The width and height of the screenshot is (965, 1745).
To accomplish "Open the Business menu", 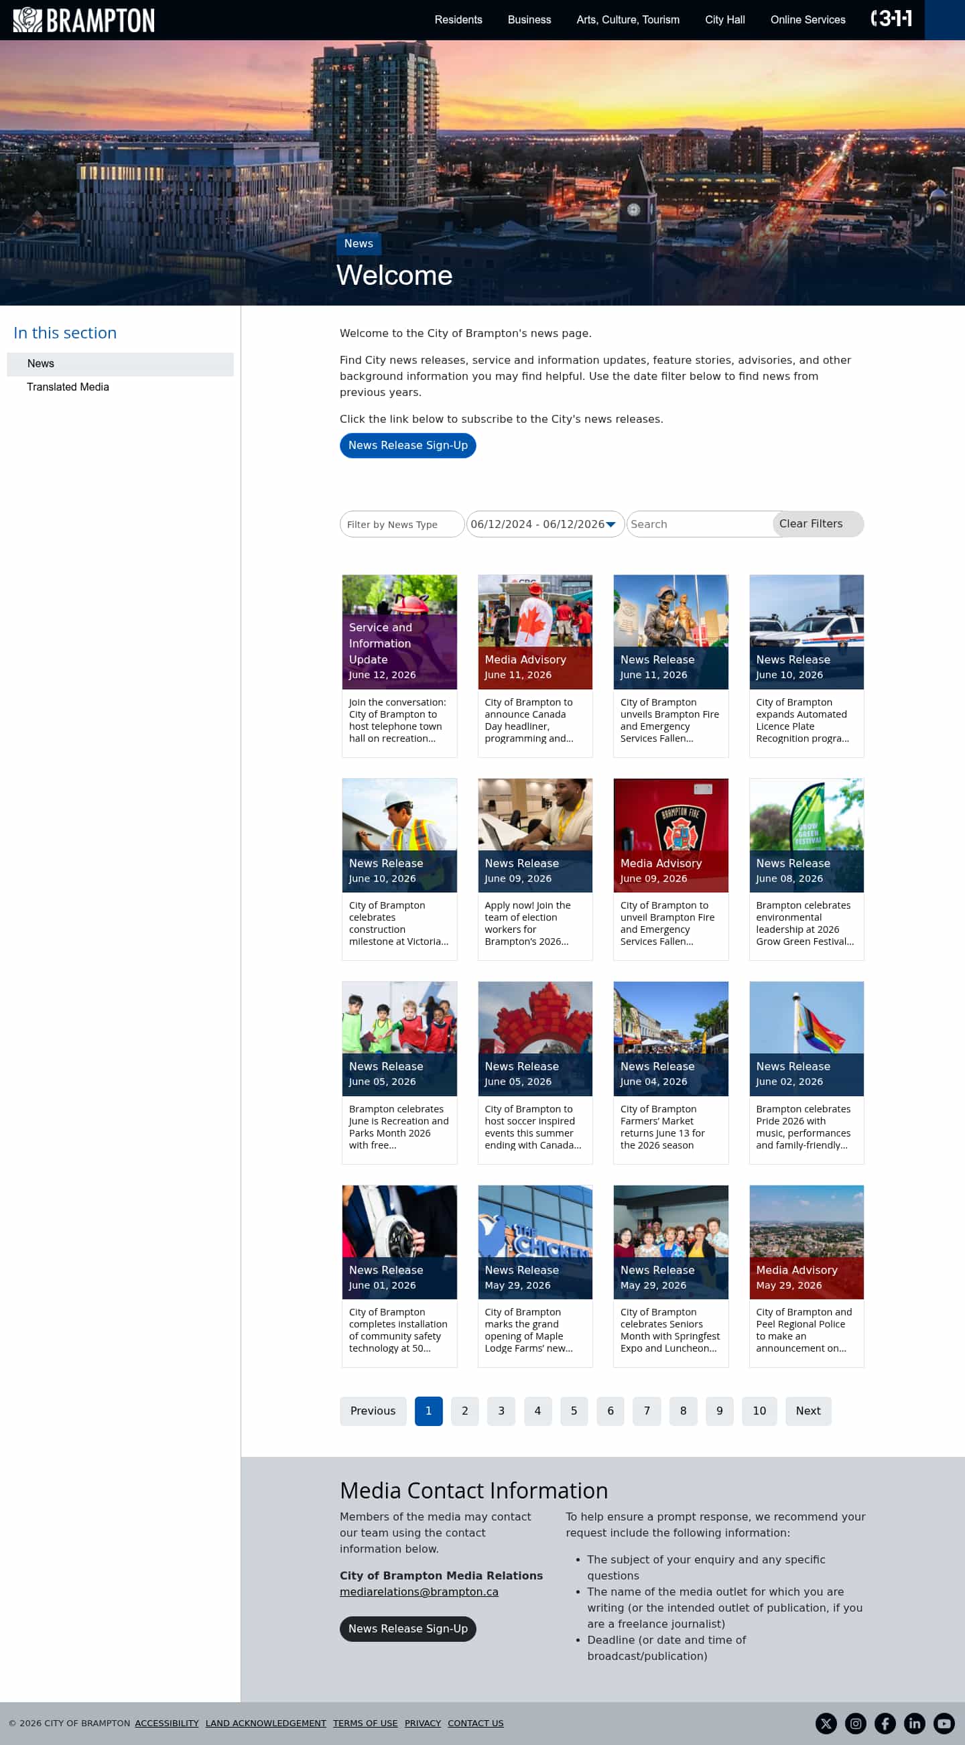I will pos(529,19).
